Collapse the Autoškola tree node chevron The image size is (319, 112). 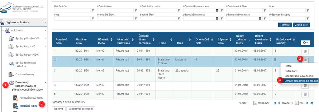coord(46,30)
